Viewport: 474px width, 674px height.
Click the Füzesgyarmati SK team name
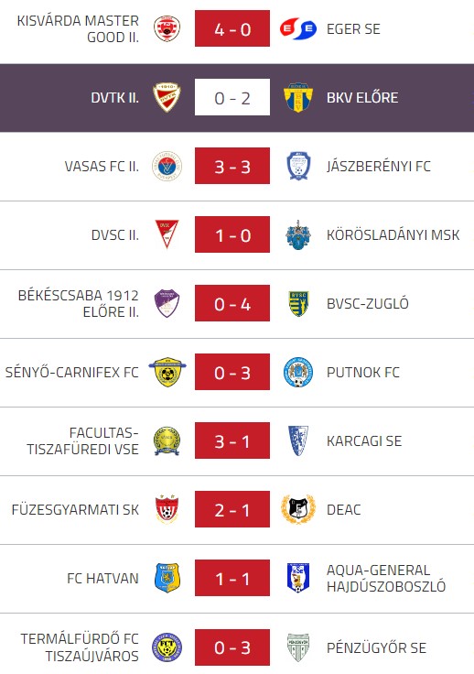75,510
